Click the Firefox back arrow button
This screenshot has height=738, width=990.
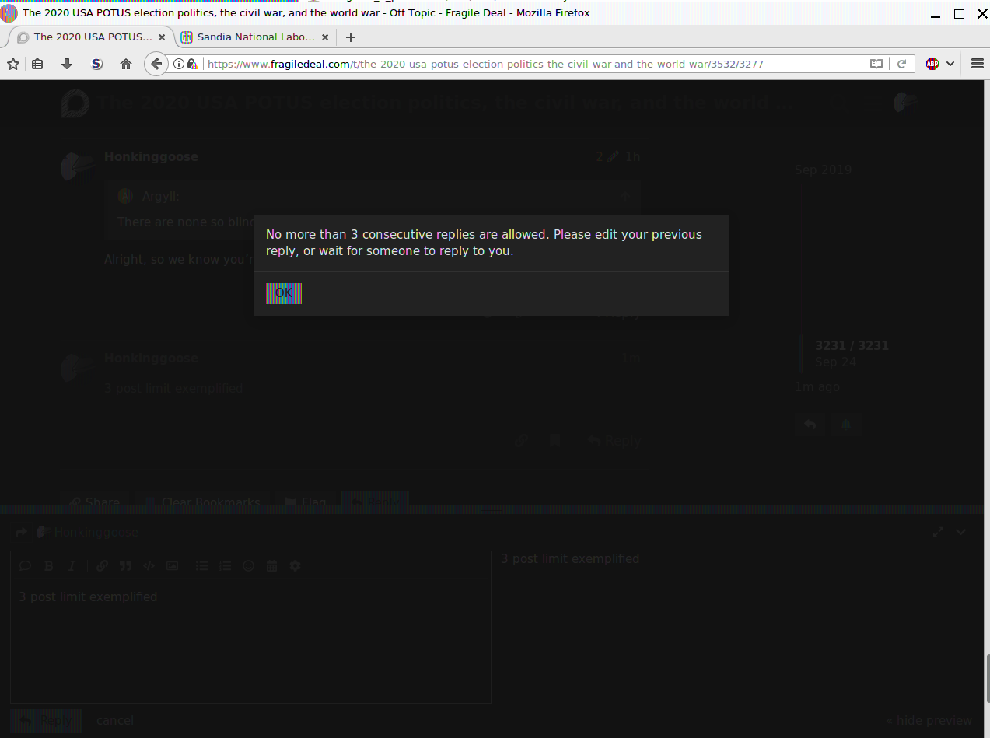point(156,64)
